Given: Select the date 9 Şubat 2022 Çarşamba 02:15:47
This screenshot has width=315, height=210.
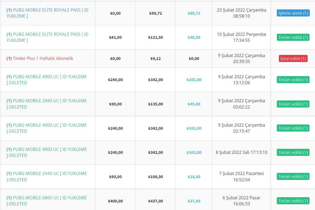Looking at the screenshot, I should tap(241, 128).
